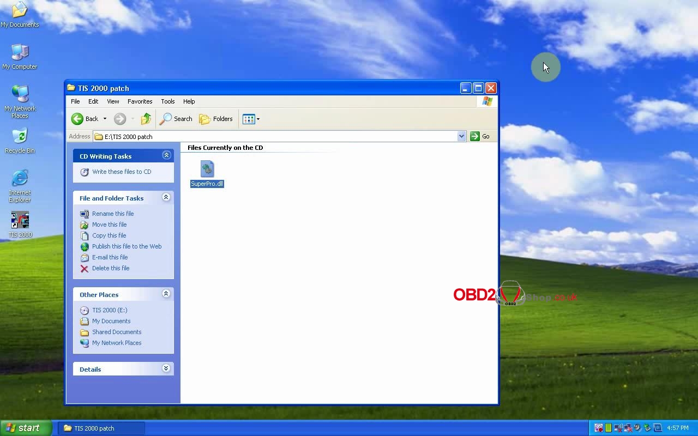Open the Favorites menu
Image resolution: width=698 pixels, height=436 pixels.
140,101
